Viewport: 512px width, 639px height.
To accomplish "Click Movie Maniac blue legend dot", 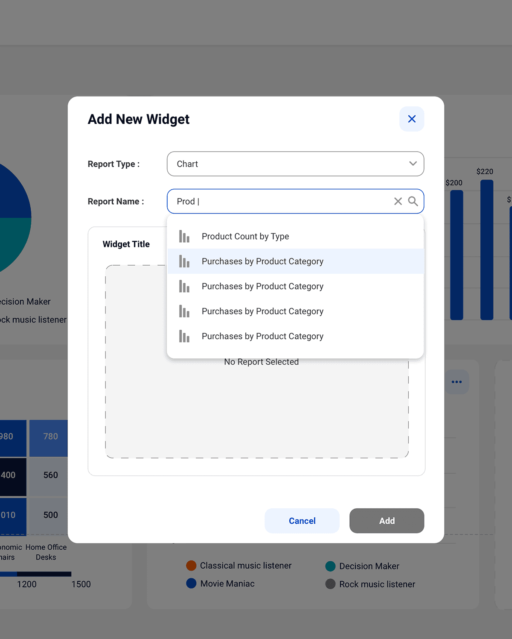I will point(191,583).
